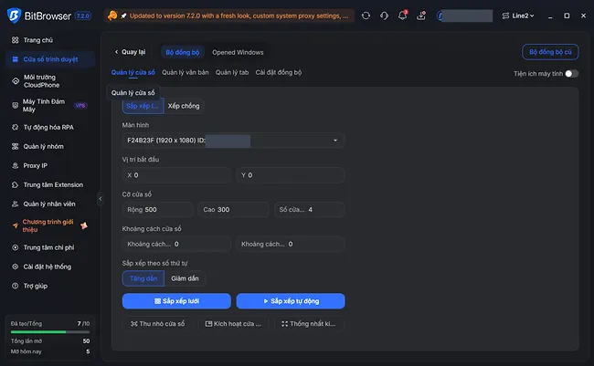Switch to Opened Windows tab
Screen dimensions: 594x366
click(238, 52)
